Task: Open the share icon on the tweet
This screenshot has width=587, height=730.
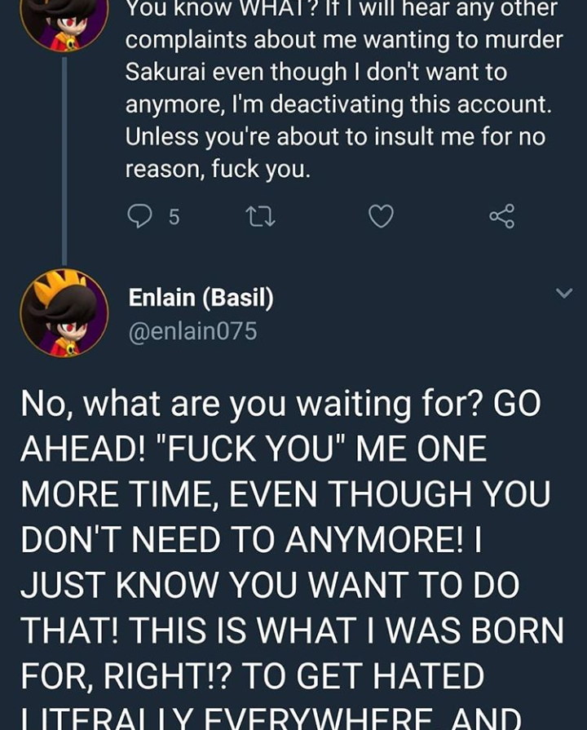Action: 501,216
